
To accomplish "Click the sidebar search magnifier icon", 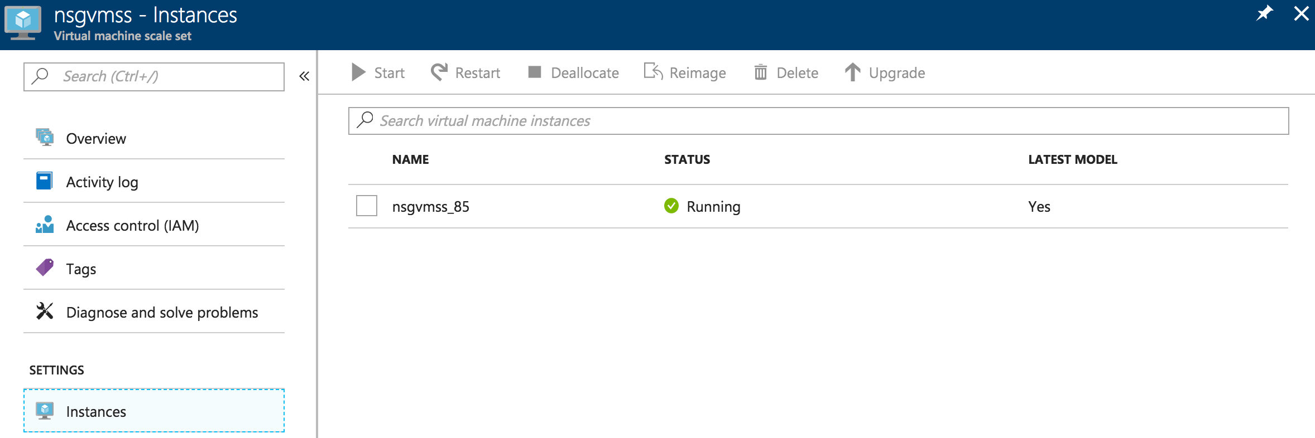I will [40, 75].
